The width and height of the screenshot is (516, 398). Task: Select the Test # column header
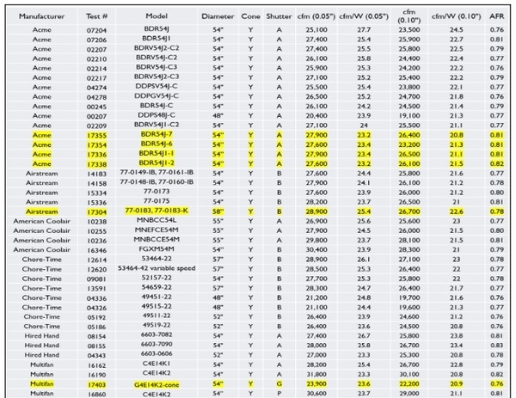click(96, 16)
